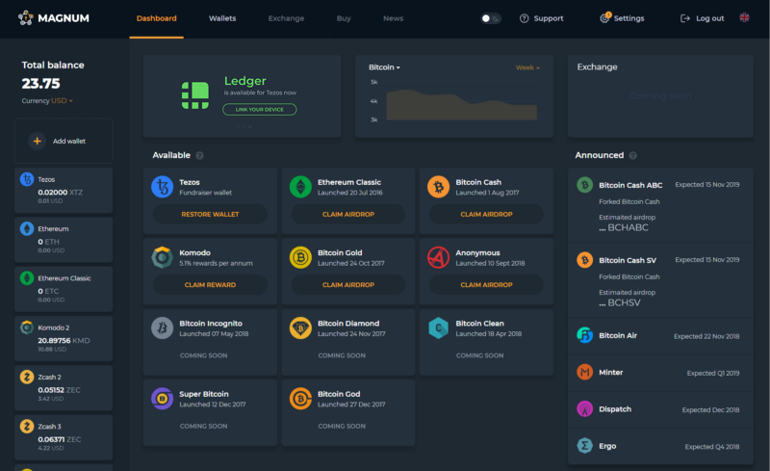Click Minter Expected Q1 2019 text
770x471 pixels.
713,373
